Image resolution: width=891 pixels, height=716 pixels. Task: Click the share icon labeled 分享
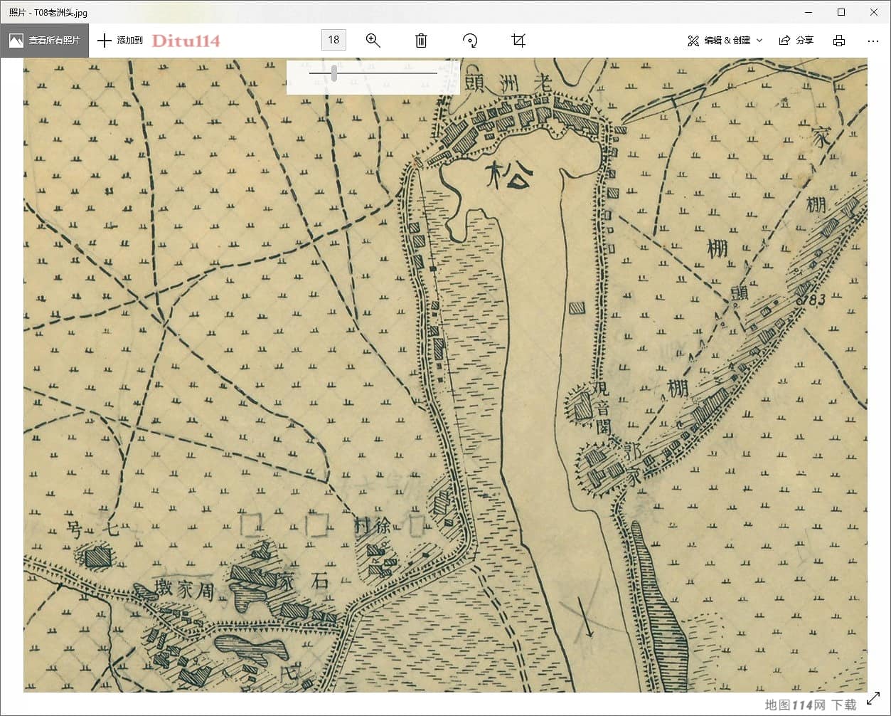[x=796, y=41]
